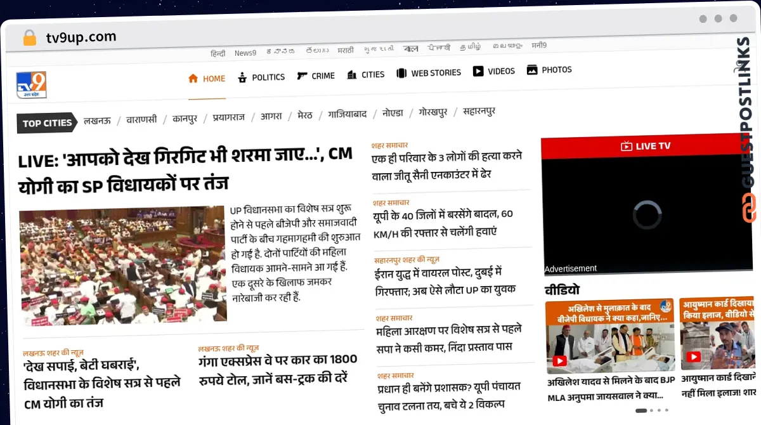This screenshot has width=761, height=425.
Task: Open 'देख सपाई, बेटी घबराई' headline
Action: [x=101, y=384]
